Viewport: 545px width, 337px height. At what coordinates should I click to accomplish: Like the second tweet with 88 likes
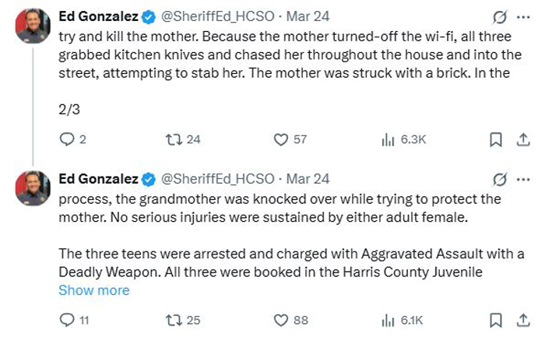click(291, 320)
